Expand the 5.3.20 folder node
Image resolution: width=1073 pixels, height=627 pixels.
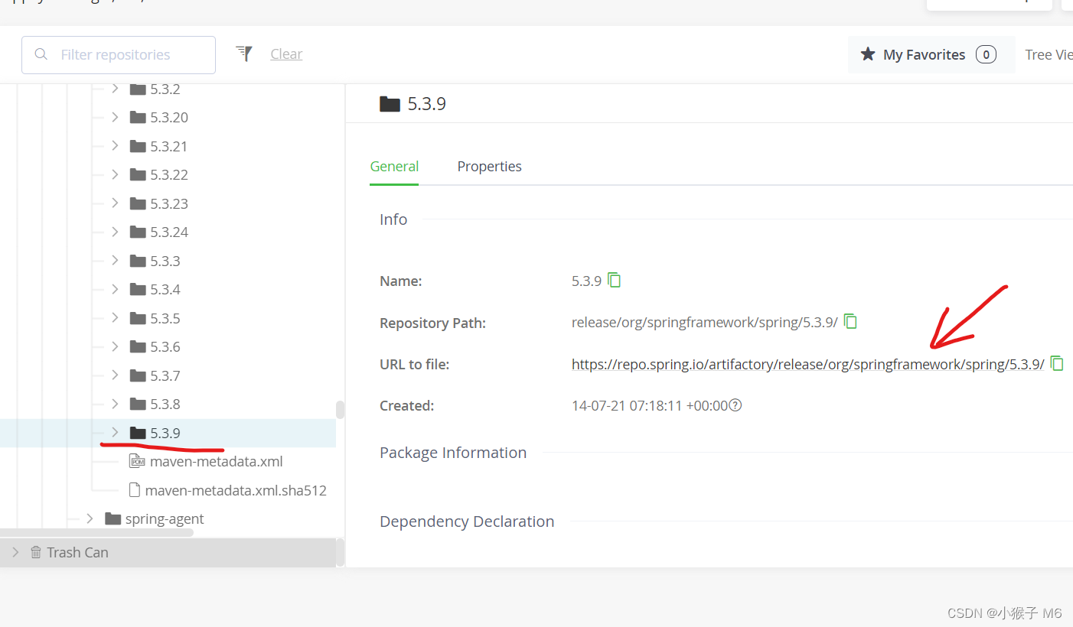(x=115, y=117)
